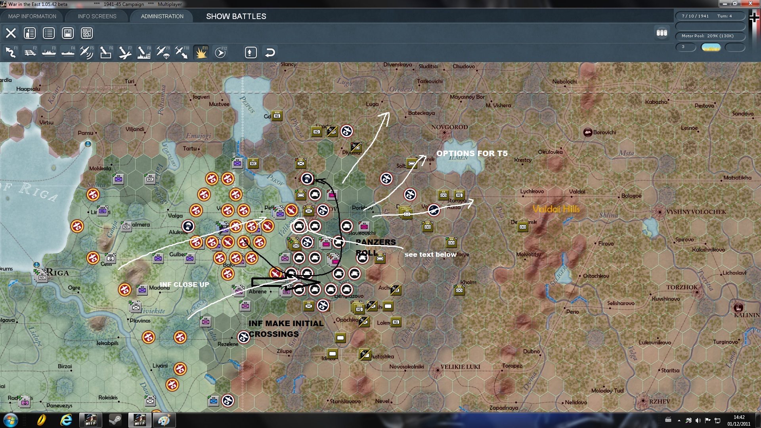Click the Torzhok city label
The width and height of the screenshot is (761, 428).
[682, 287]
